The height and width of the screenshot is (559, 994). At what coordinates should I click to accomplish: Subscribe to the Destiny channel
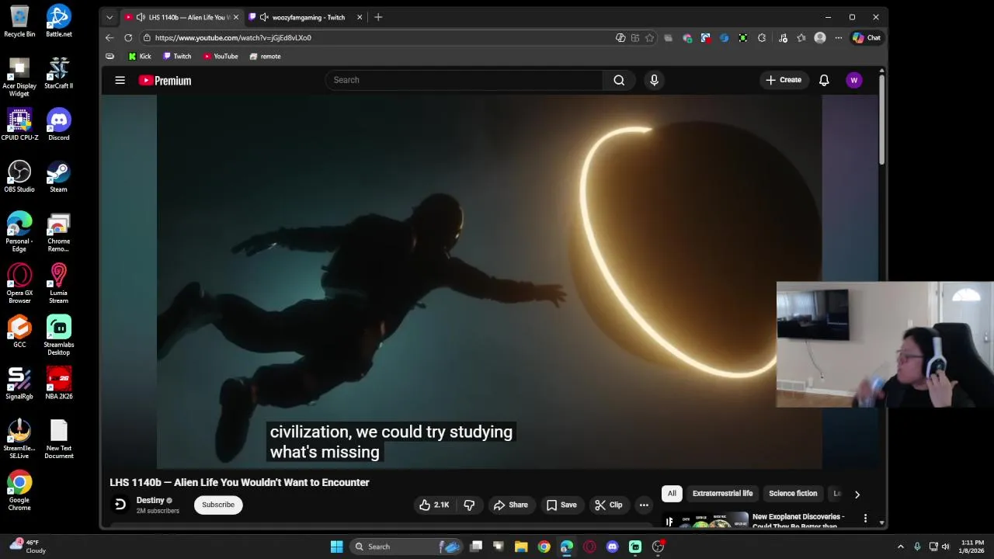click(x=218, y=505)
